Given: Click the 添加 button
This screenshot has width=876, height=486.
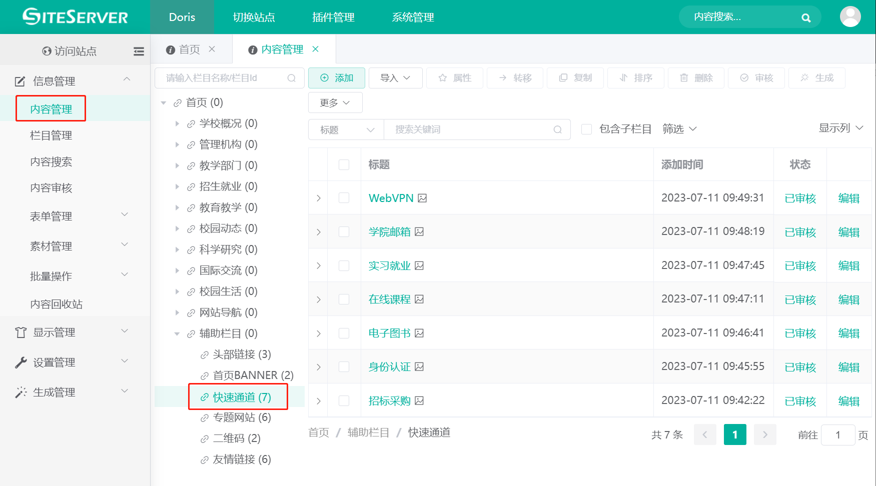Looking at the screenshot, I should [x=336, y=78].
